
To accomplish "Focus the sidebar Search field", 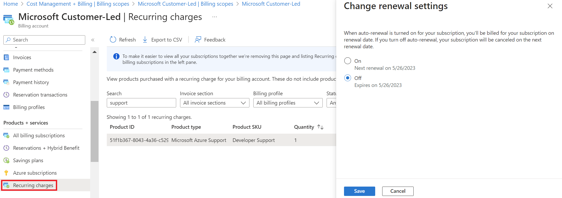I will [x=44, y=40].
